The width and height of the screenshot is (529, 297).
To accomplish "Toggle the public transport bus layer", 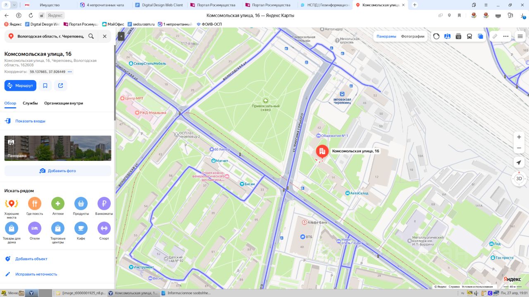I will coord(469,36).
